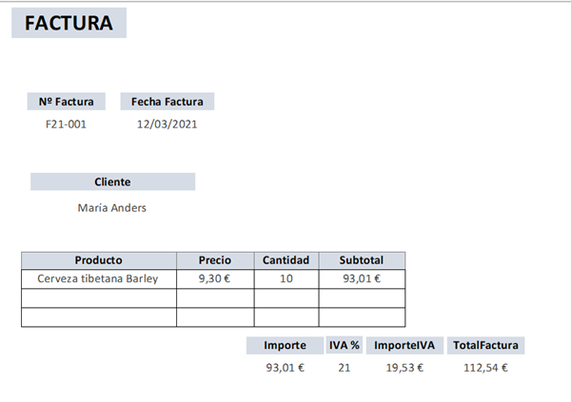Click the Producto column header

pos(99,260)
